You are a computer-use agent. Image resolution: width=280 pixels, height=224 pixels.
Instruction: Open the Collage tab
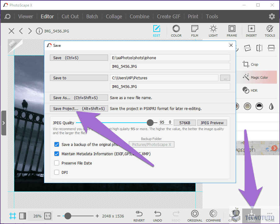pos(114,16)
